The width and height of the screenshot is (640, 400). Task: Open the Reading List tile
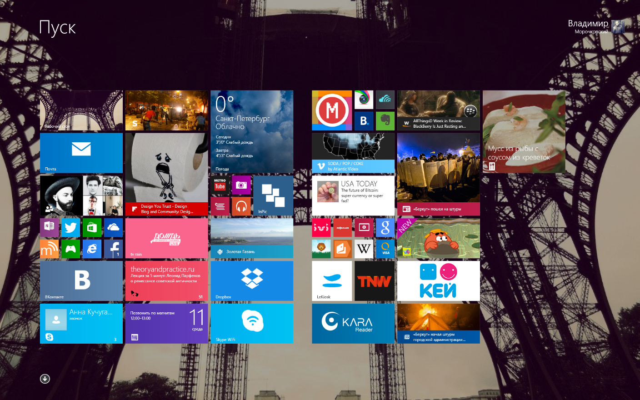point(220,206)
